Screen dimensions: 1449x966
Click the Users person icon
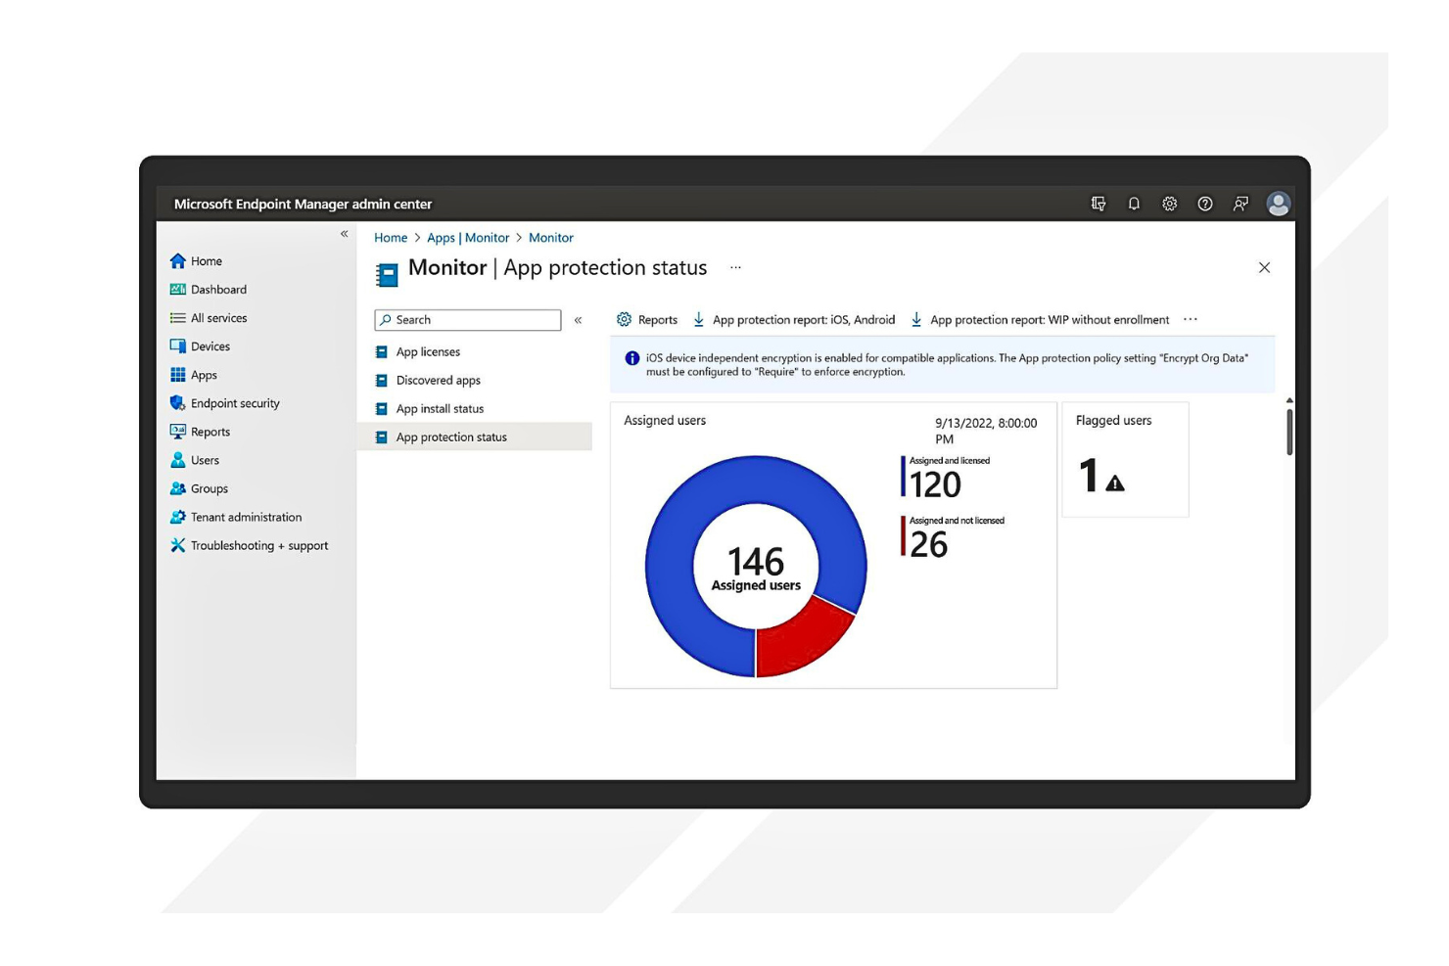pos(177,460)
